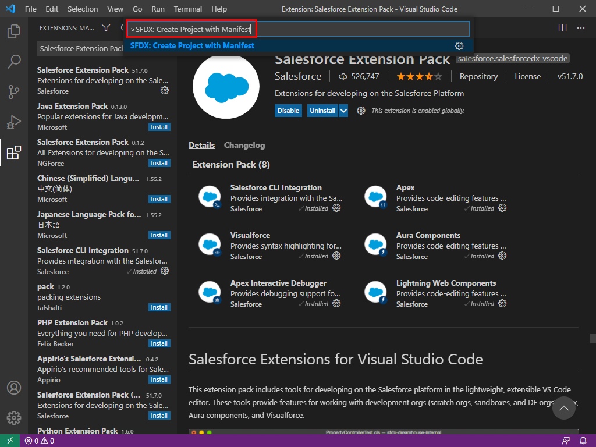Click the Uninstall button
This screenshot has height=447, width=596.
322,111
